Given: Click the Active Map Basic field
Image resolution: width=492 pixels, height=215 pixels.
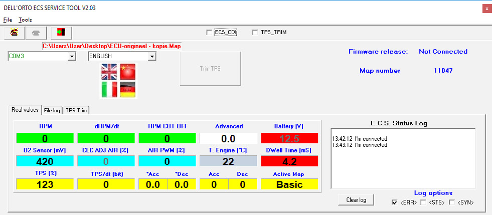Looking at the screenshot, I should tap(289, 184).
